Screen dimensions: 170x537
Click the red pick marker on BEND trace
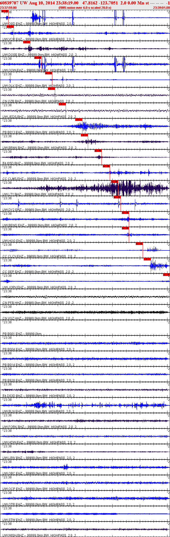[x=125, y=213]
